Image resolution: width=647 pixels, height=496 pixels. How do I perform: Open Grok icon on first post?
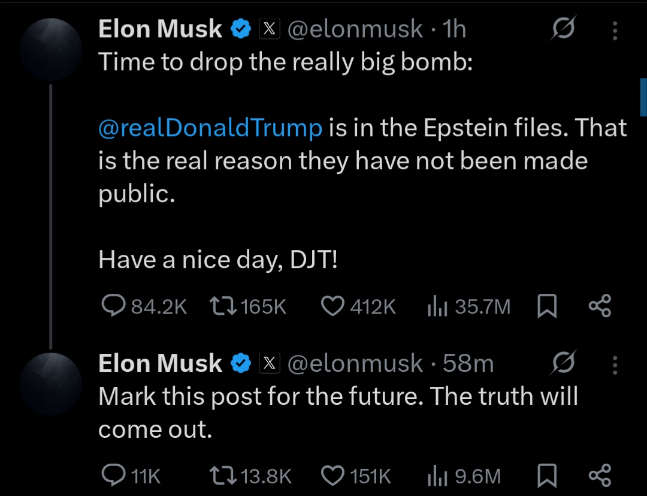(x=563, y=29)
